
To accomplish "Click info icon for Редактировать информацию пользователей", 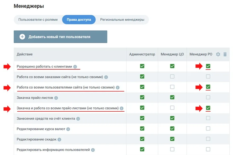I will (93, 150).
